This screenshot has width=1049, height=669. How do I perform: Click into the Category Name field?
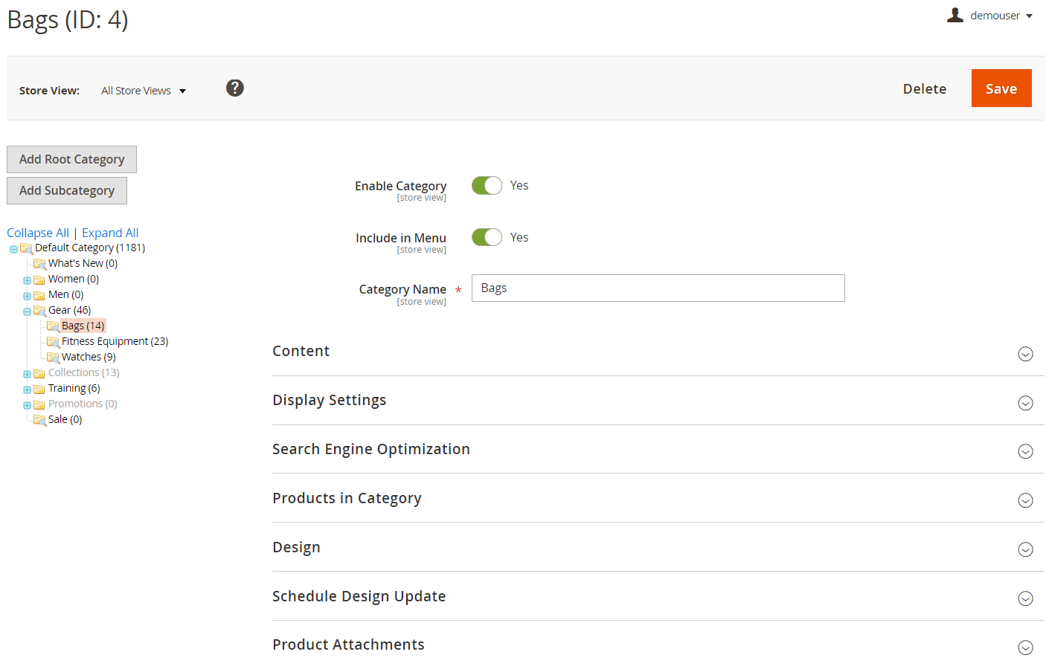658,288
